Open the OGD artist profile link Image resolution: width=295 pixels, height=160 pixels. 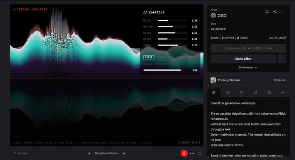(x=222, y=16)
